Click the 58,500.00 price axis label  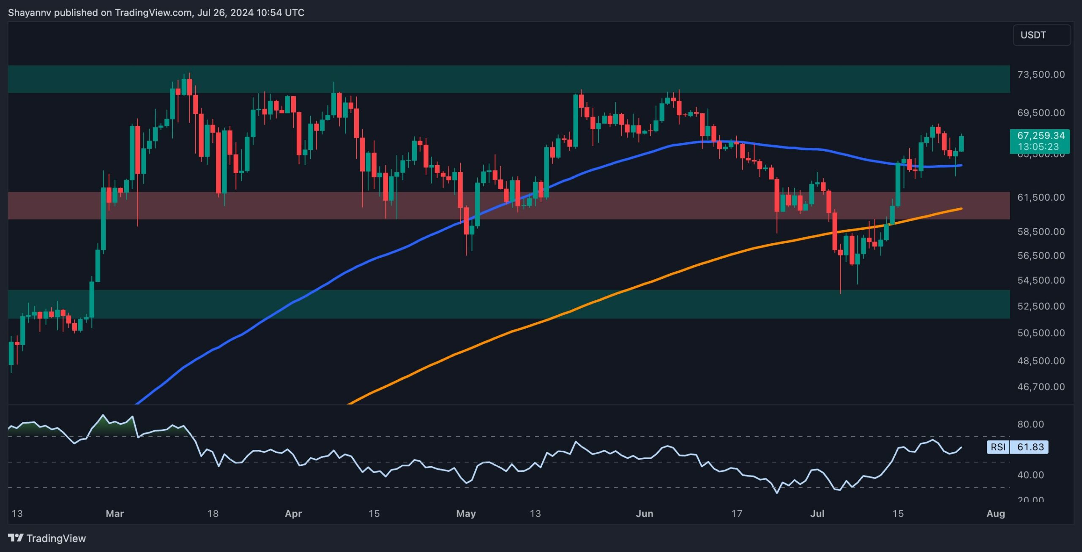[1041, 231]
